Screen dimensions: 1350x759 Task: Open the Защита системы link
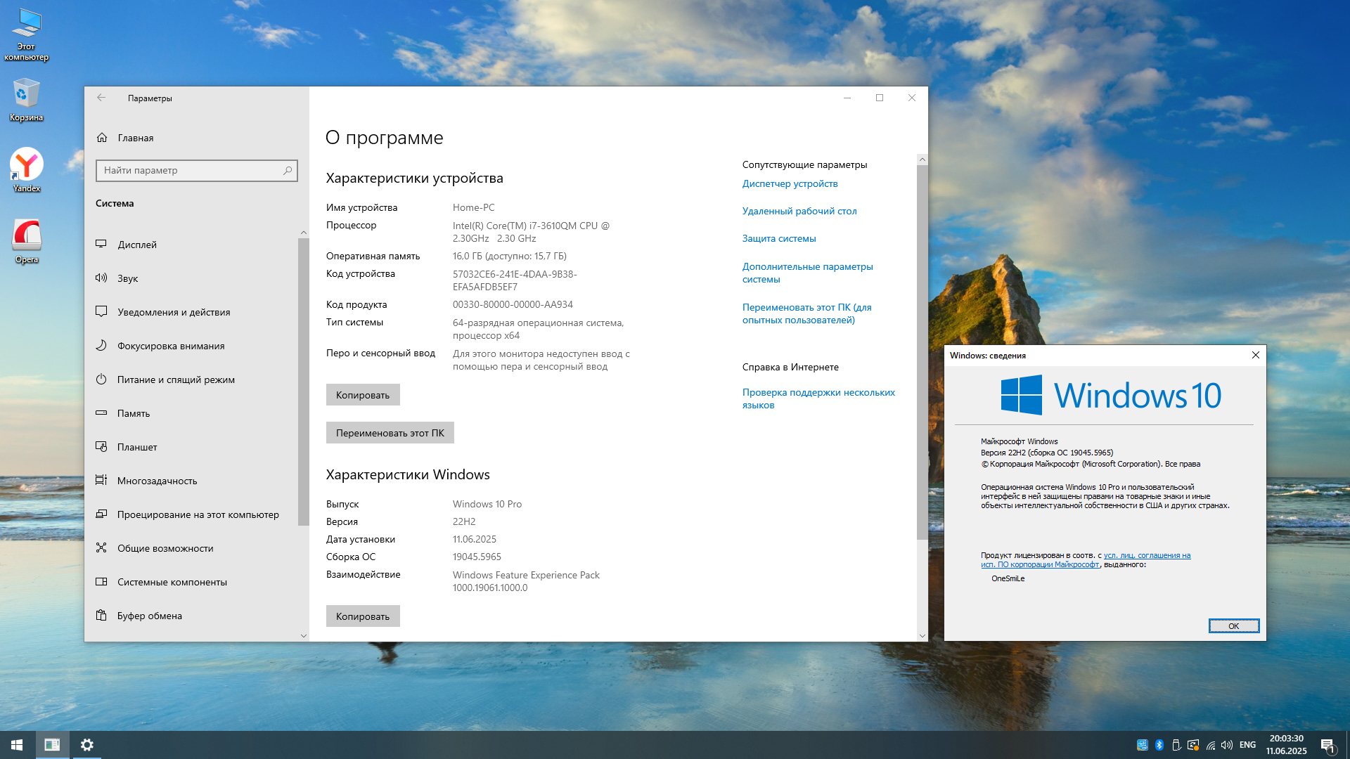(778, 238)
